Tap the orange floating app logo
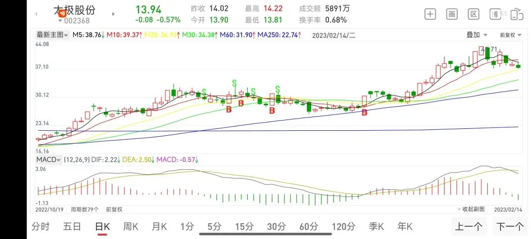This screenshot has height=239, width=531. pyautogui.click(x=62, y=13)
